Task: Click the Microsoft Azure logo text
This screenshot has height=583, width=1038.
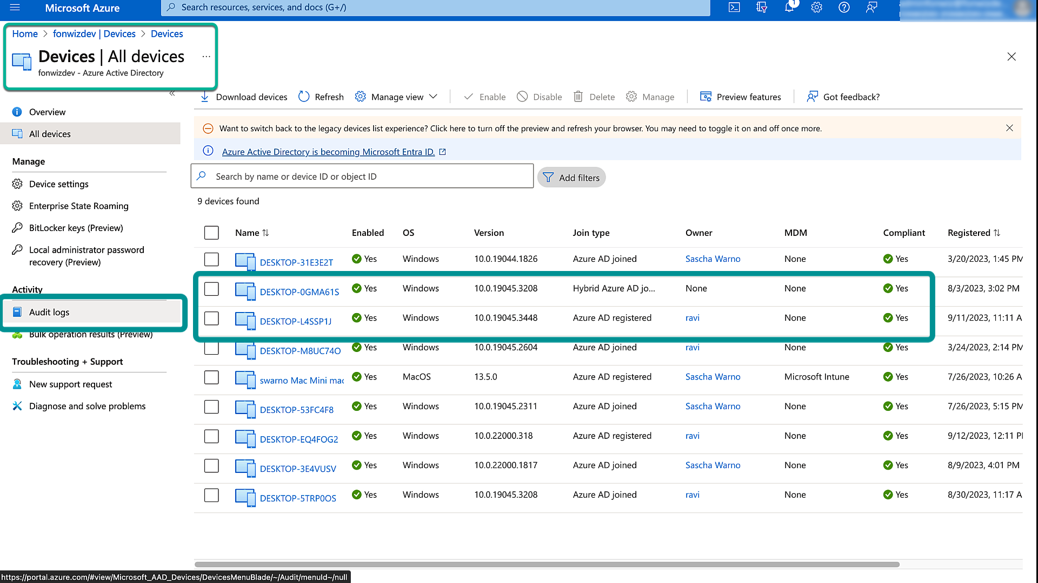Action: coord(82,8)
